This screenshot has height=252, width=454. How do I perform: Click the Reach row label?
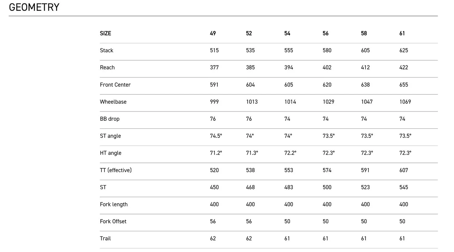(107, 67)
